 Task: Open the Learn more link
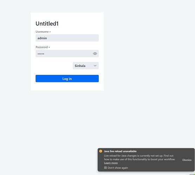tap(111, 163)
